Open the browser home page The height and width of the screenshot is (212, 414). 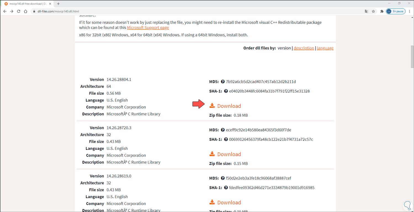point(25,11)
